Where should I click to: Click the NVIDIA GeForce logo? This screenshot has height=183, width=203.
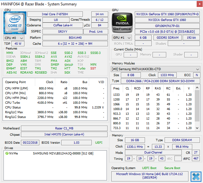click(122, 23)
